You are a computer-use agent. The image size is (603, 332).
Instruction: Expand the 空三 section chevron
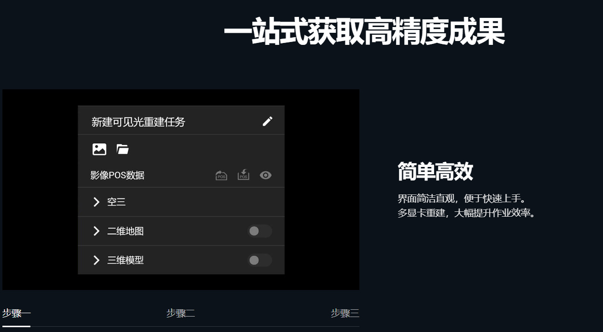point(96,202)
